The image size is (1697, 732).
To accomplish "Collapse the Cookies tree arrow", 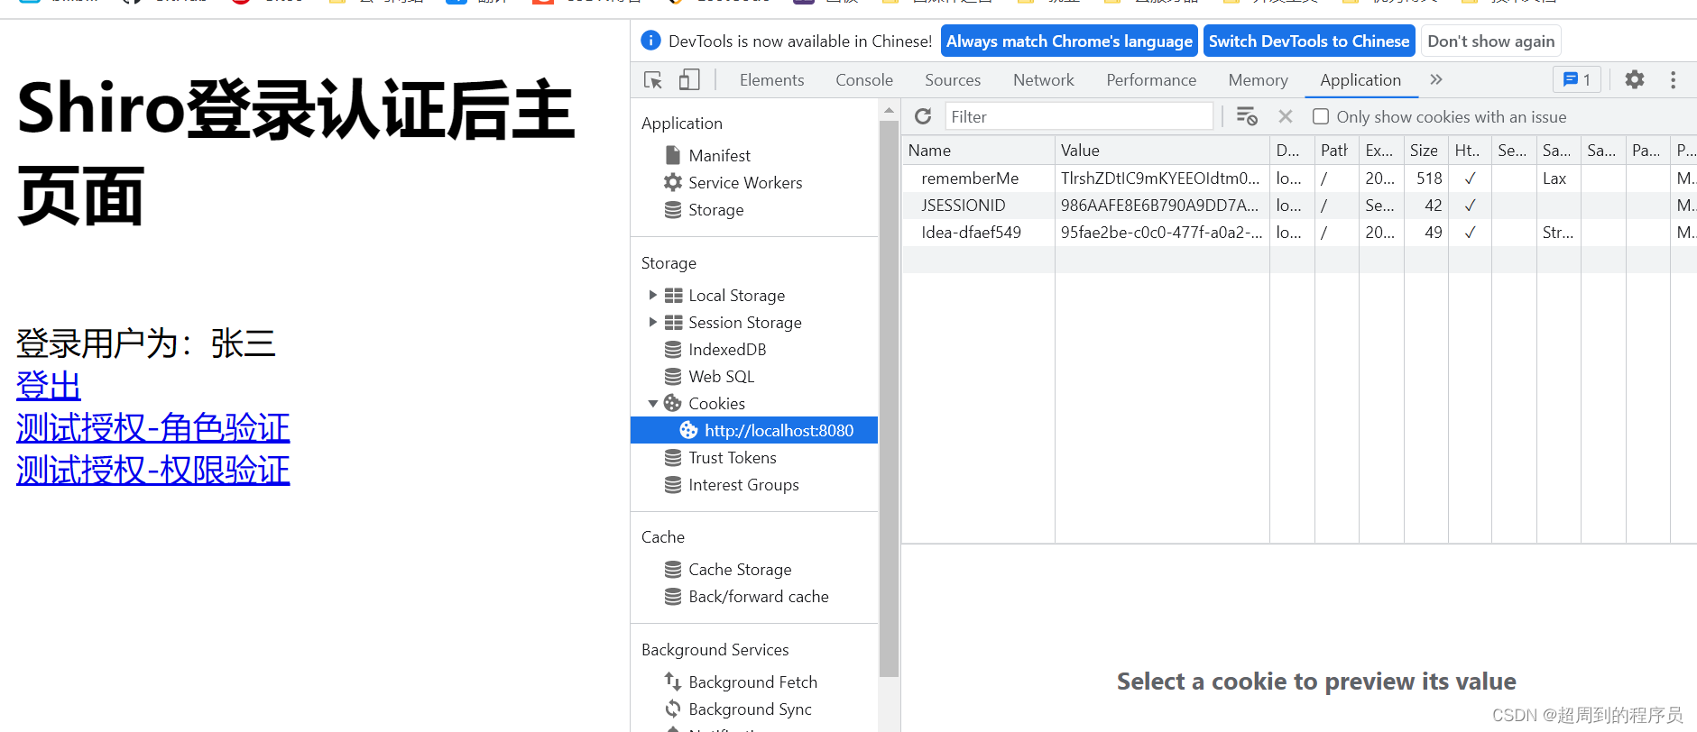I will tap(652, 403).
